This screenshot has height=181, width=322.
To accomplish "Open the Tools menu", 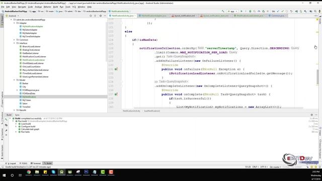I will tap(68, 7).
